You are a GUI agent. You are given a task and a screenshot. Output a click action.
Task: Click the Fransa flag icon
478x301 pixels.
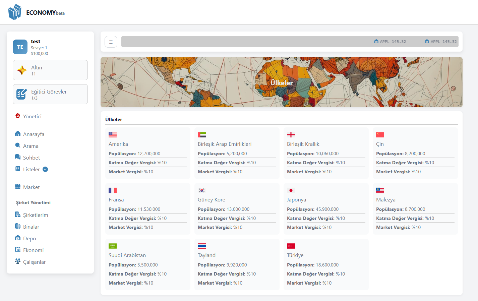point(113,190)
